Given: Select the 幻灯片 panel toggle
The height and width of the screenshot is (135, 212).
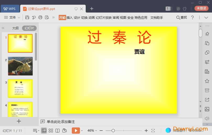Looking at the screenshot, I should click(29, 28).
